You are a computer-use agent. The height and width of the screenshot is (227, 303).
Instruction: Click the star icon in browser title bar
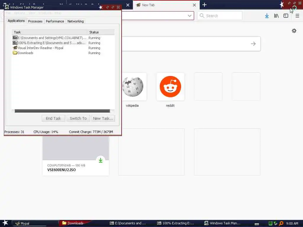[282, 5]
